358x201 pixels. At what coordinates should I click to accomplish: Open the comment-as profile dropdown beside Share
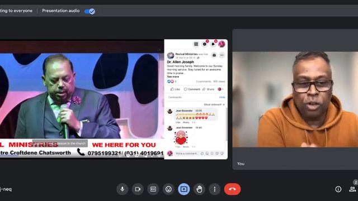tap(220, 89)
